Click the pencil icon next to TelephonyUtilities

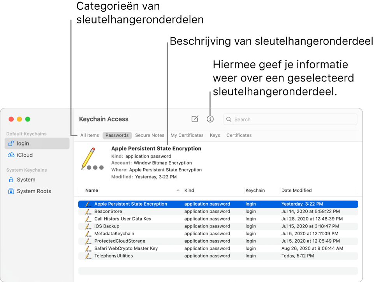click(x=88, y=256)
